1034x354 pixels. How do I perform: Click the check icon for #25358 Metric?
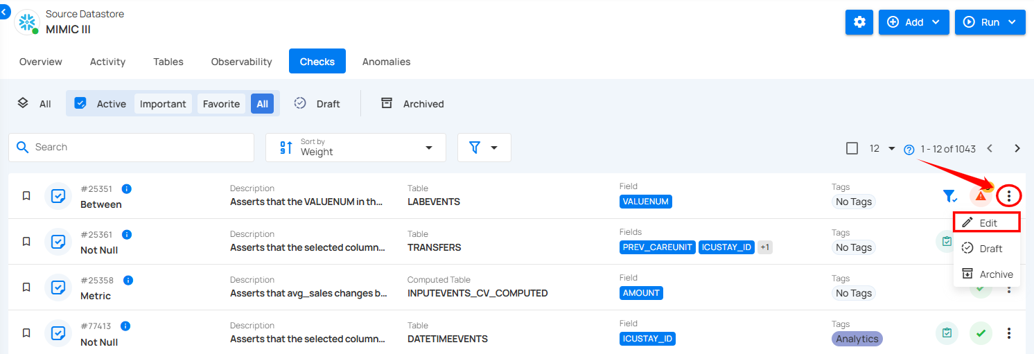tap(59, 287)
